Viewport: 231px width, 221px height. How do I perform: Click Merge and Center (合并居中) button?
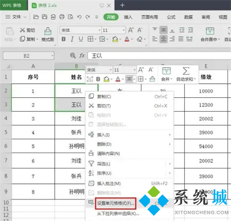pos(210,35)
